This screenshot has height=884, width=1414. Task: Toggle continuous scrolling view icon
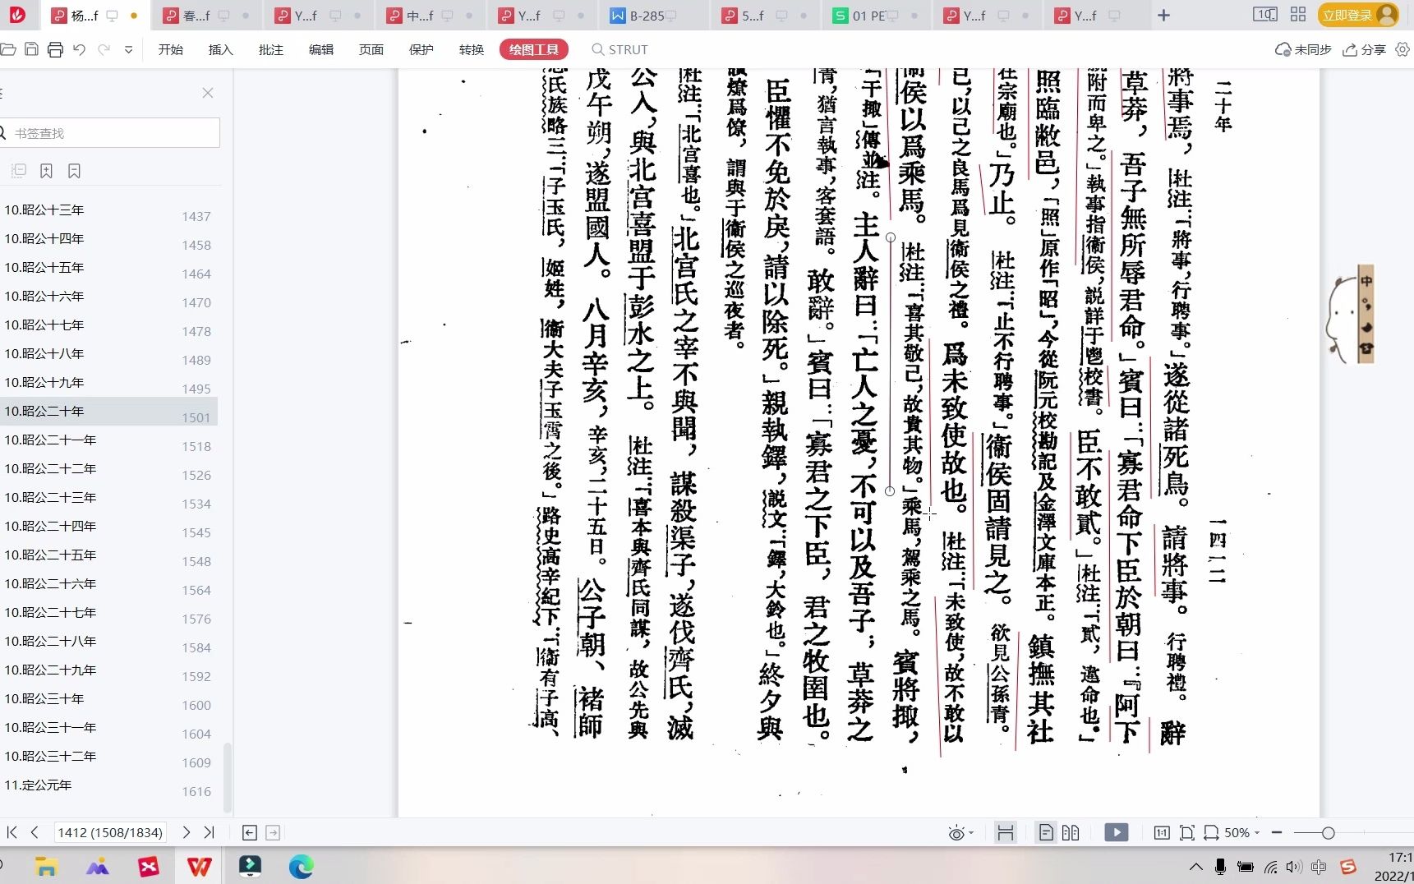point(1005,832)
